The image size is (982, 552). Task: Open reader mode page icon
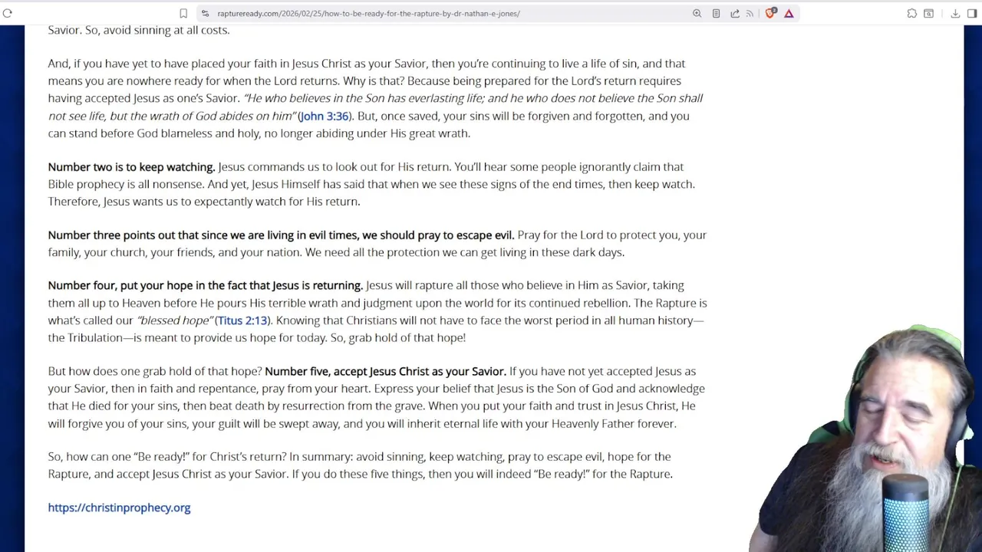pyautogui.click(x=716, y=13)
